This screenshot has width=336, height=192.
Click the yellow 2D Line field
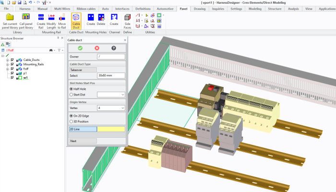coord(111,129)
